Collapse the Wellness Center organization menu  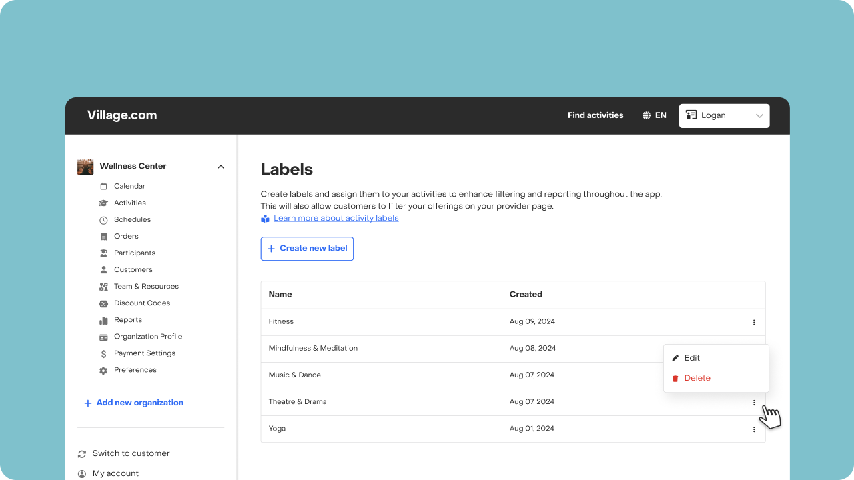click(x=221, y=167)
